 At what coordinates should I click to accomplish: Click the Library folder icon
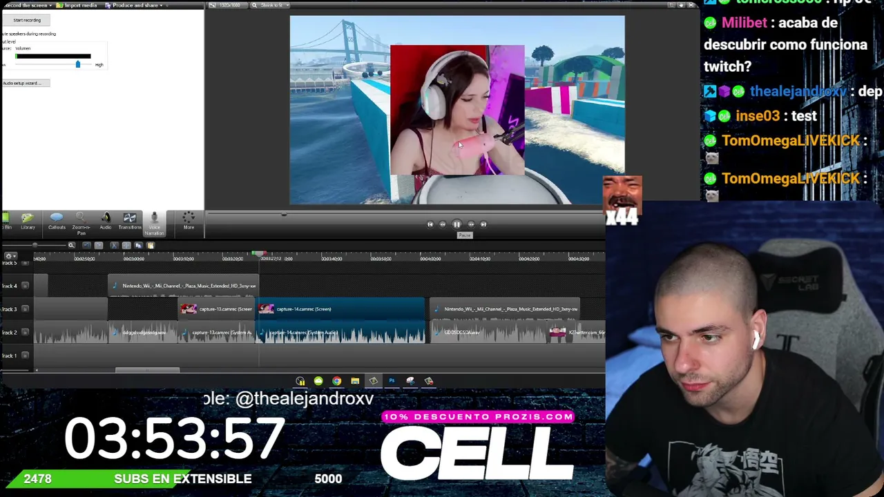28,218
